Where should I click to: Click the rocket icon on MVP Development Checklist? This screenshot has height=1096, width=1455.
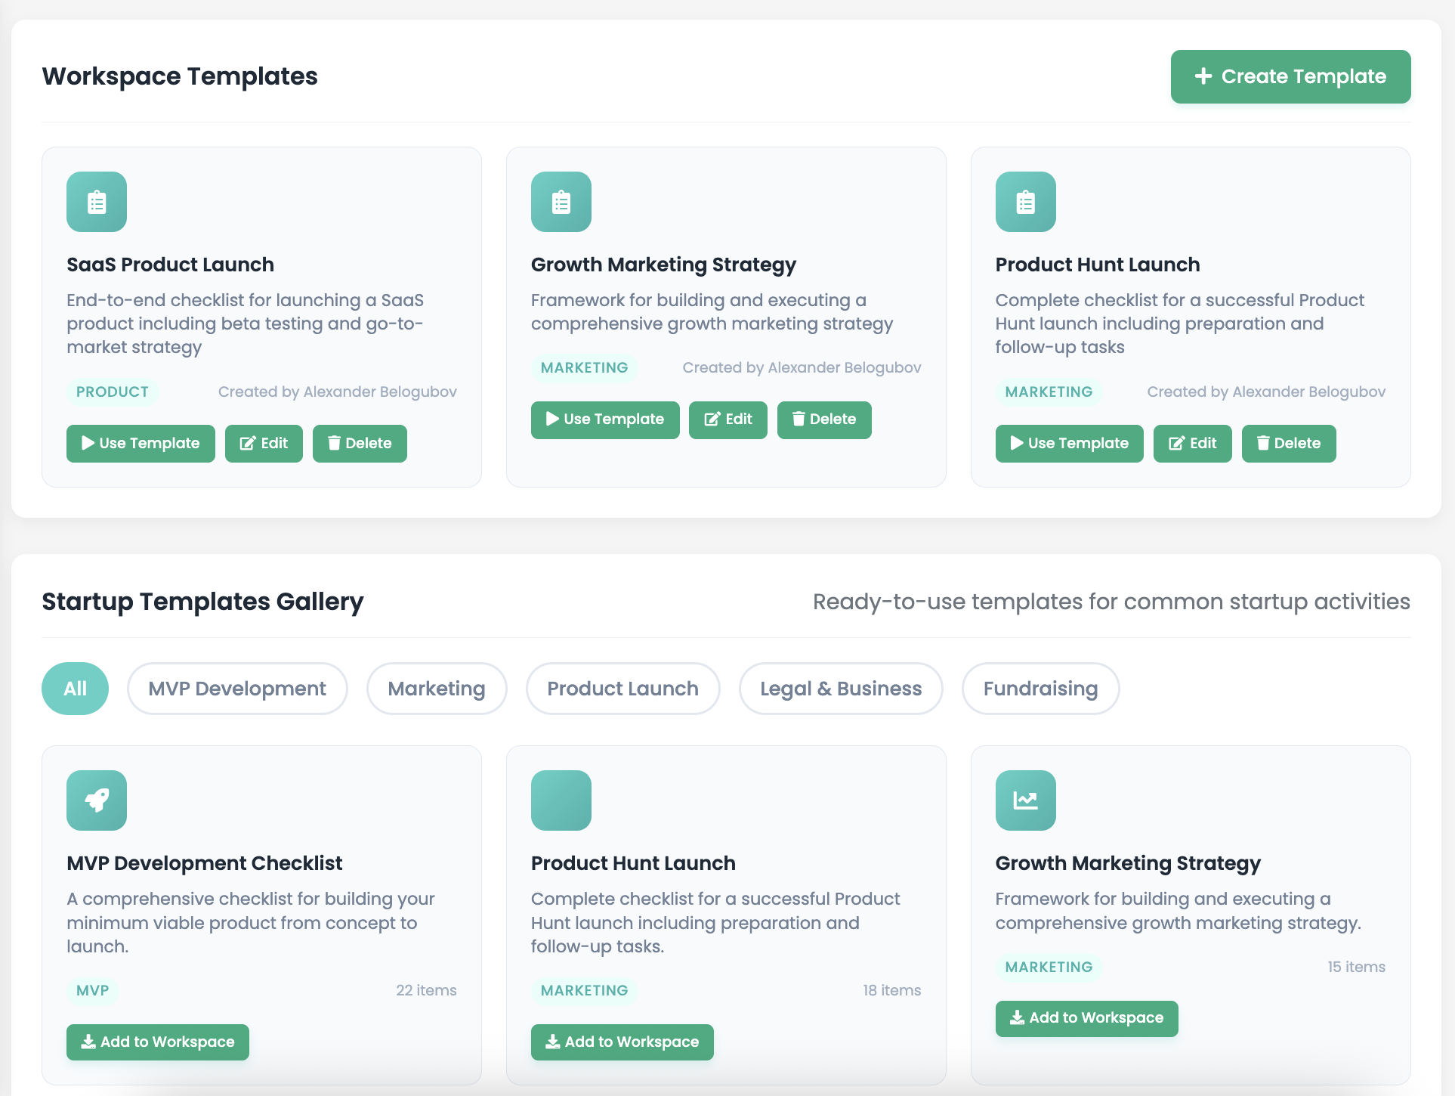coord(97,800)
